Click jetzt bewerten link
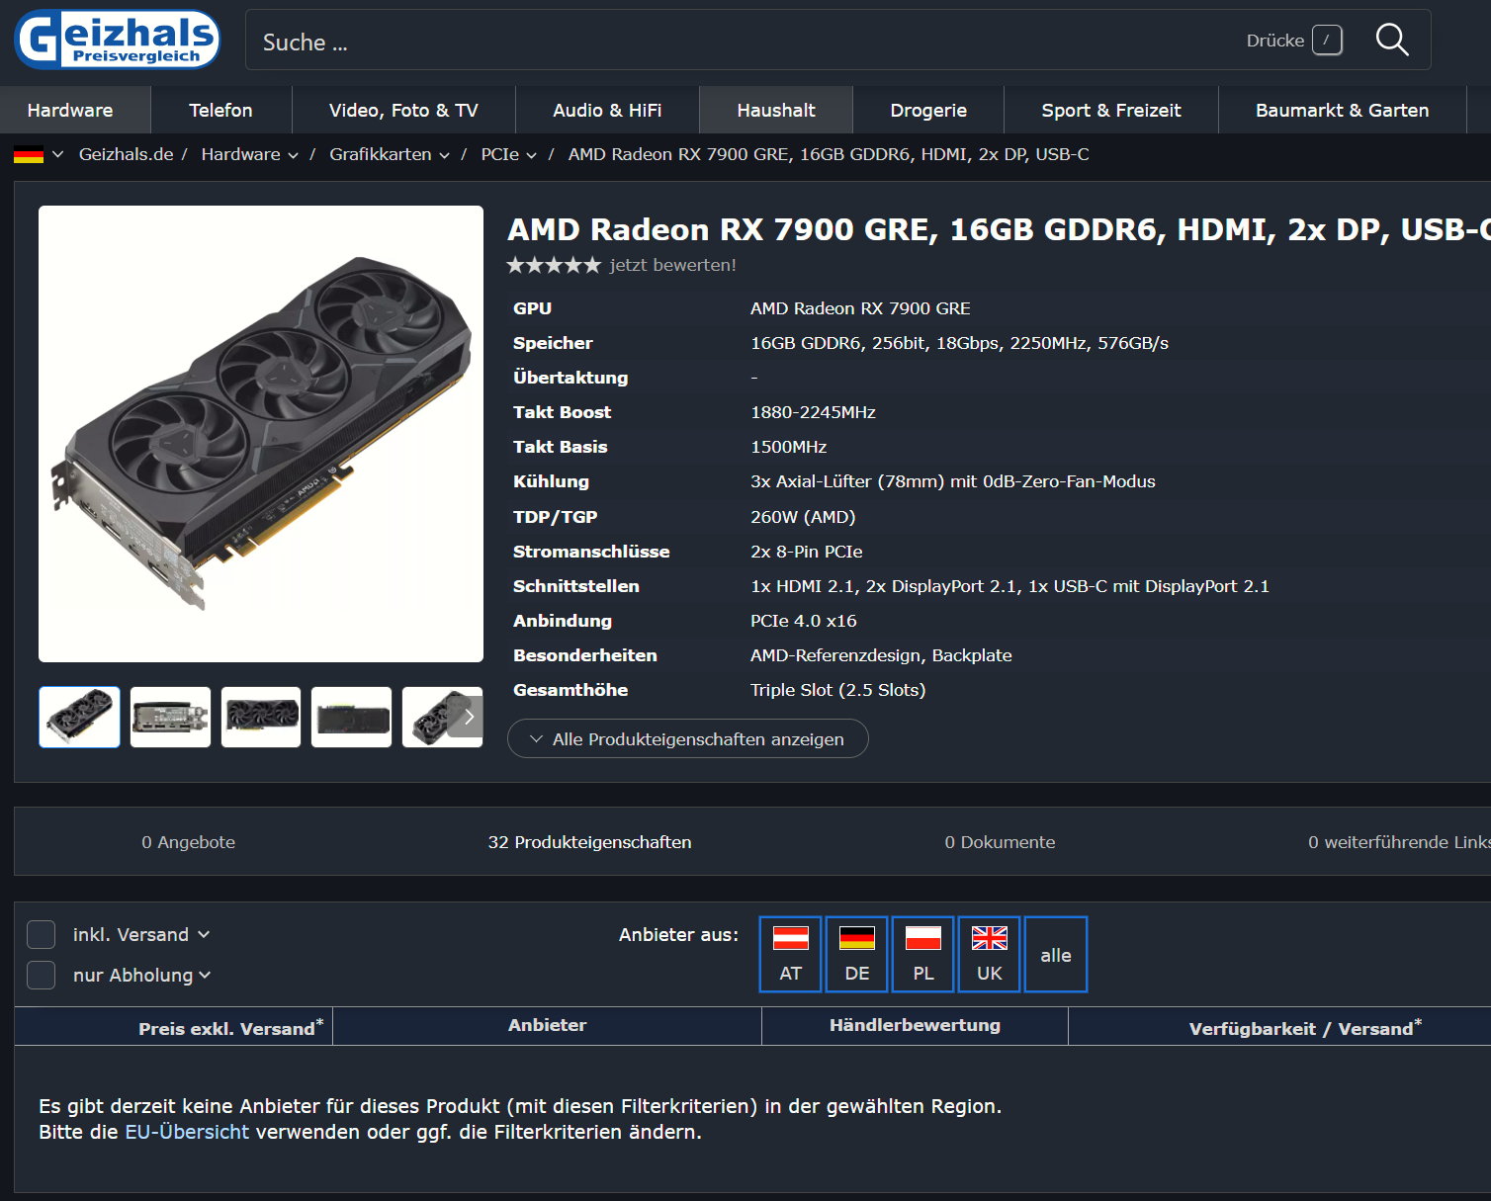 click(673, 265)
